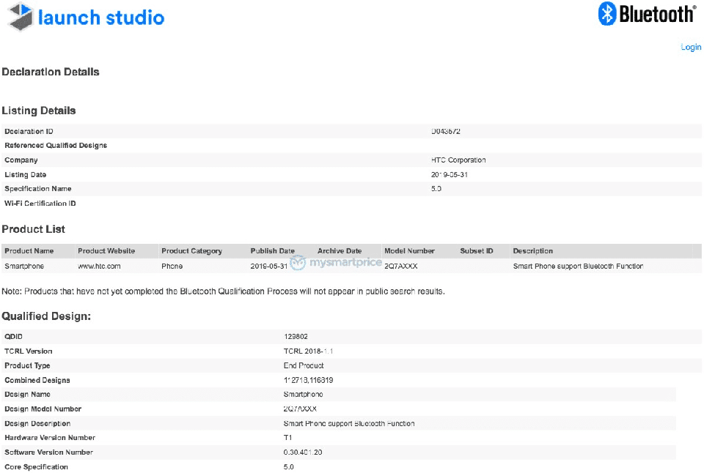This screenshot has height=473, width=704.
Task: Select the Smartphone product name cell
Action: tap(24, 267)
